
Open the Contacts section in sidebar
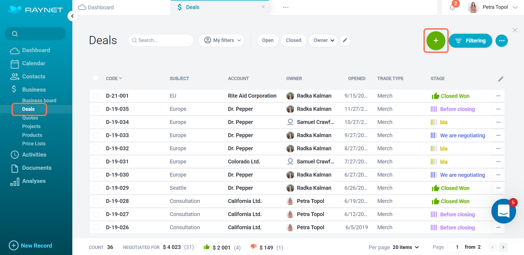[x=33, y=76]
